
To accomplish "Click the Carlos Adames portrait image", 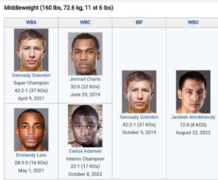I will click(x=85, y=126).
